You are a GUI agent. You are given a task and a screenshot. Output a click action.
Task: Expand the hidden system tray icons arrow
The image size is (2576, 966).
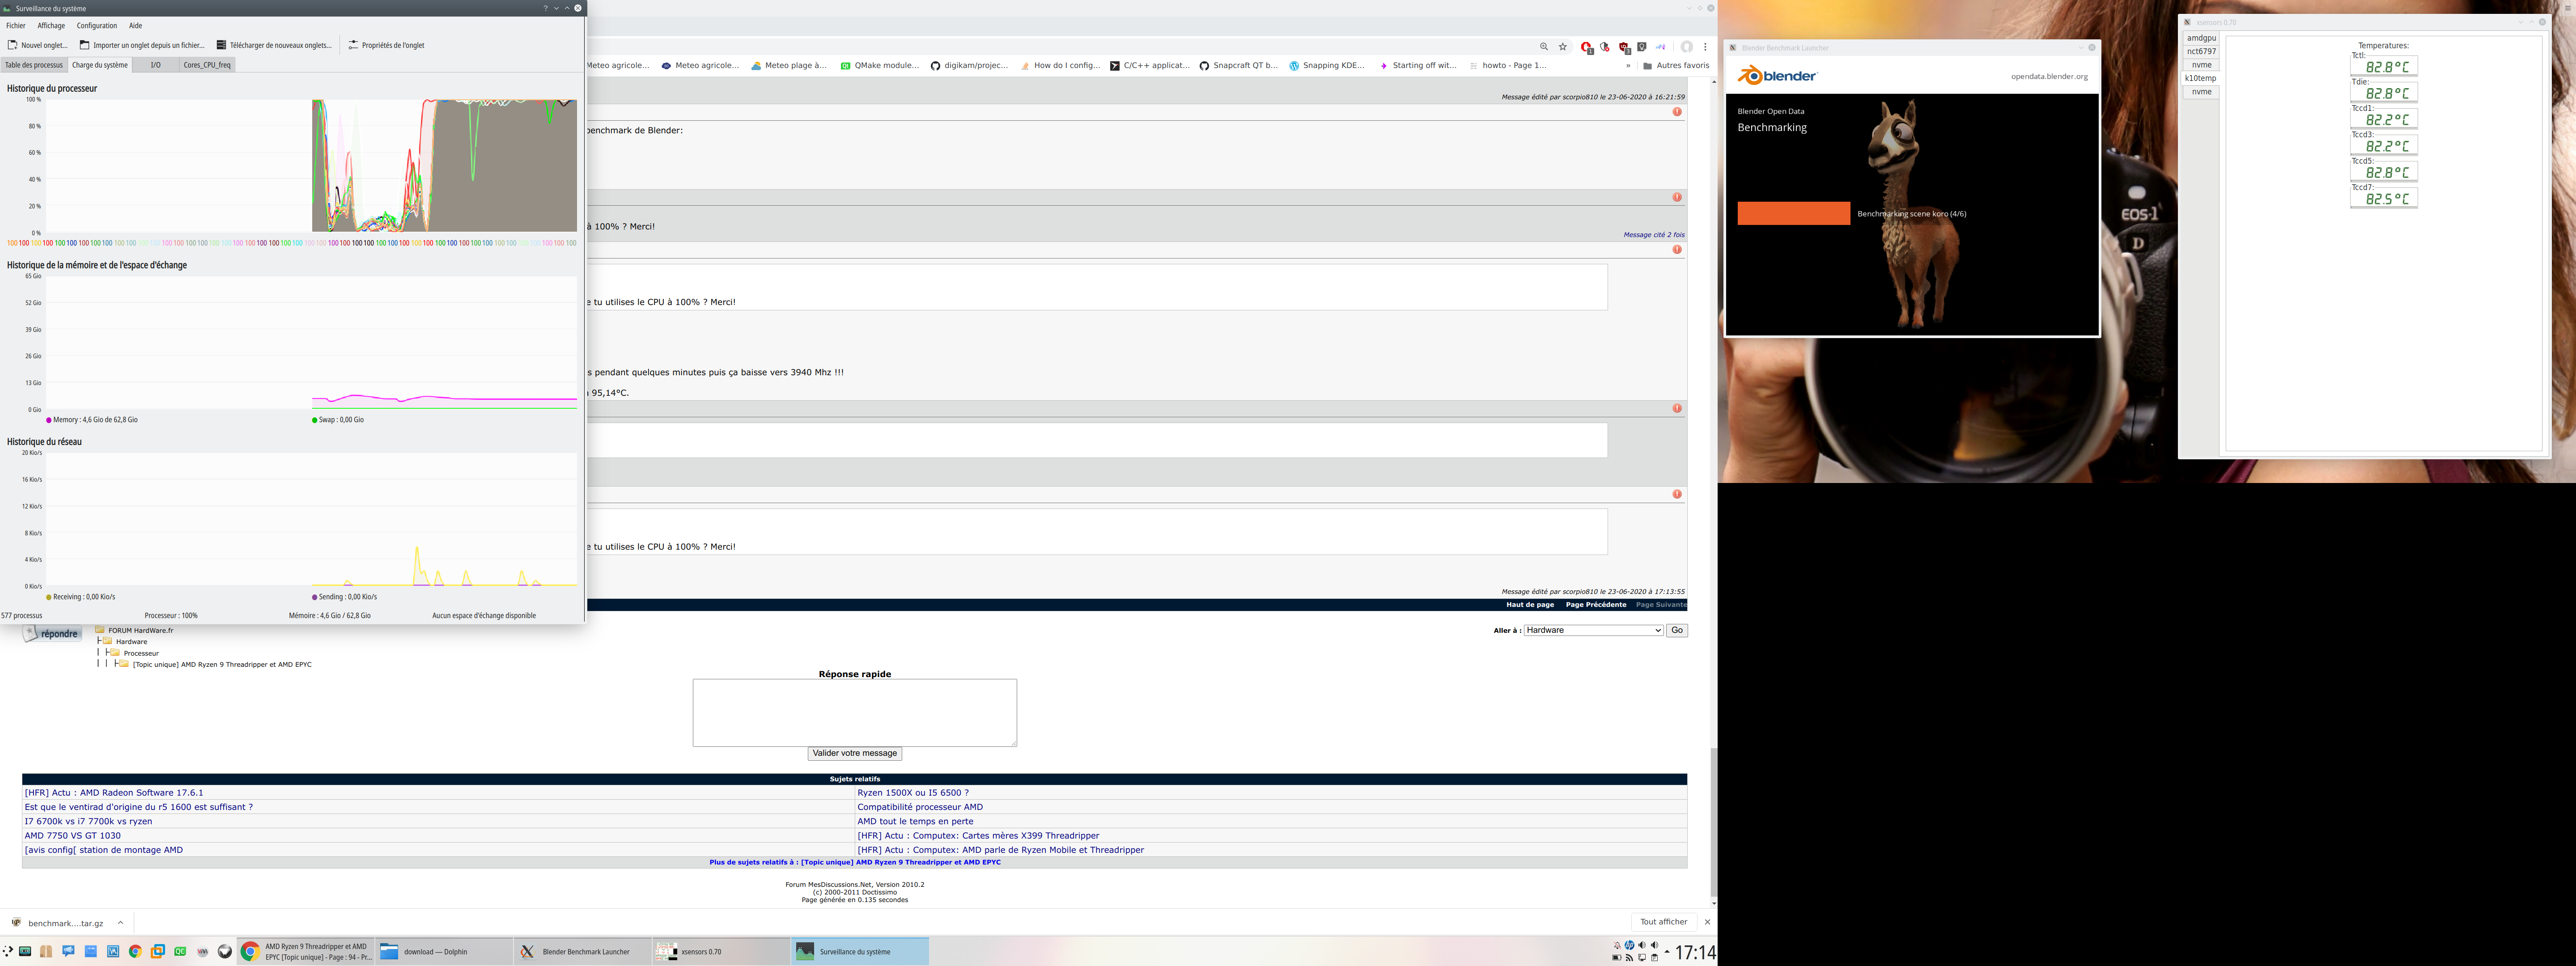pyautogui.click(x=1666, y=952)
